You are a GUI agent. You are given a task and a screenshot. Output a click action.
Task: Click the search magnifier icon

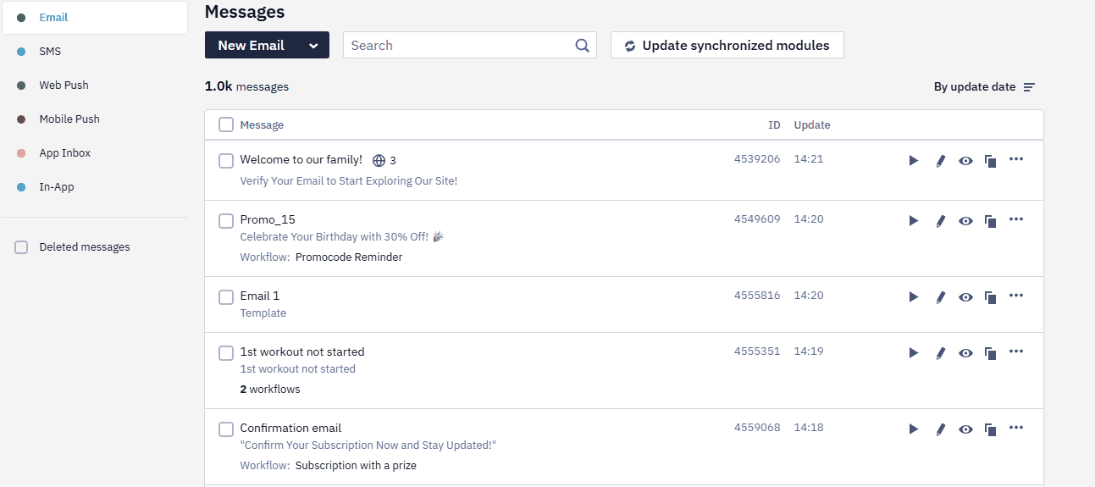coord(582,46)
